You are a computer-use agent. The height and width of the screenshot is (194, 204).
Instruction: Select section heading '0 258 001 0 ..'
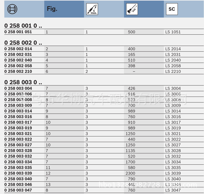[23, 26]
